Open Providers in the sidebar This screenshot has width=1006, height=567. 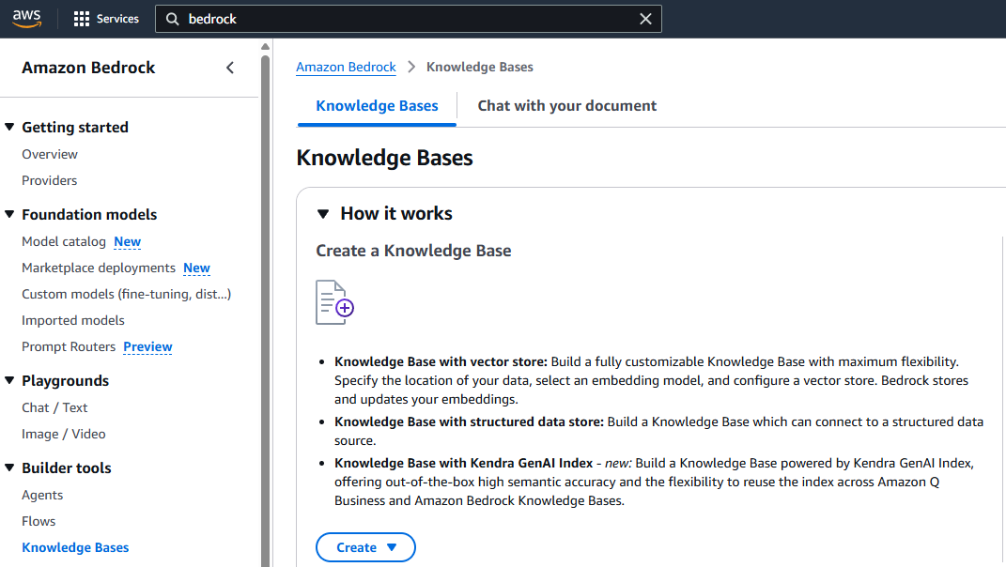click(x=50, y=181)
